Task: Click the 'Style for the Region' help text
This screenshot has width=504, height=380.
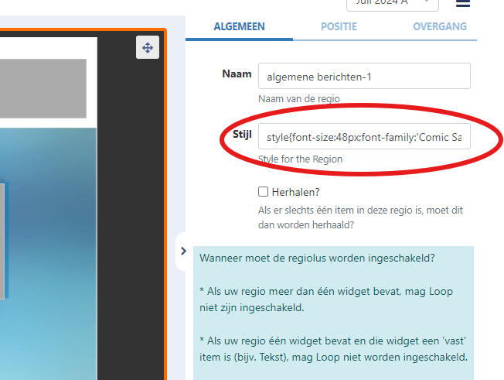Action: pyautogui.click(x=301, y=159)
